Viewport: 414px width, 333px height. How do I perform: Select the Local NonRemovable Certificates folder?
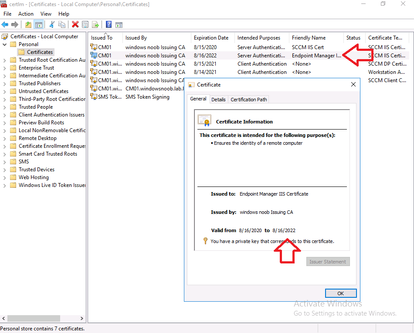tap(52, 130)
